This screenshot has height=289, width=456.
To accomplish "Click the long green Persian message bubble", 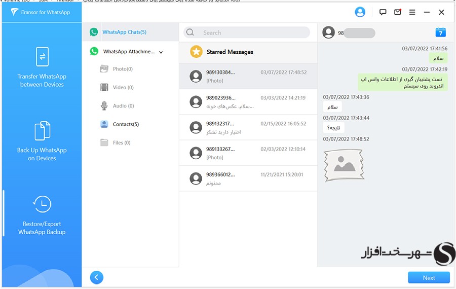I will (402, 82).
